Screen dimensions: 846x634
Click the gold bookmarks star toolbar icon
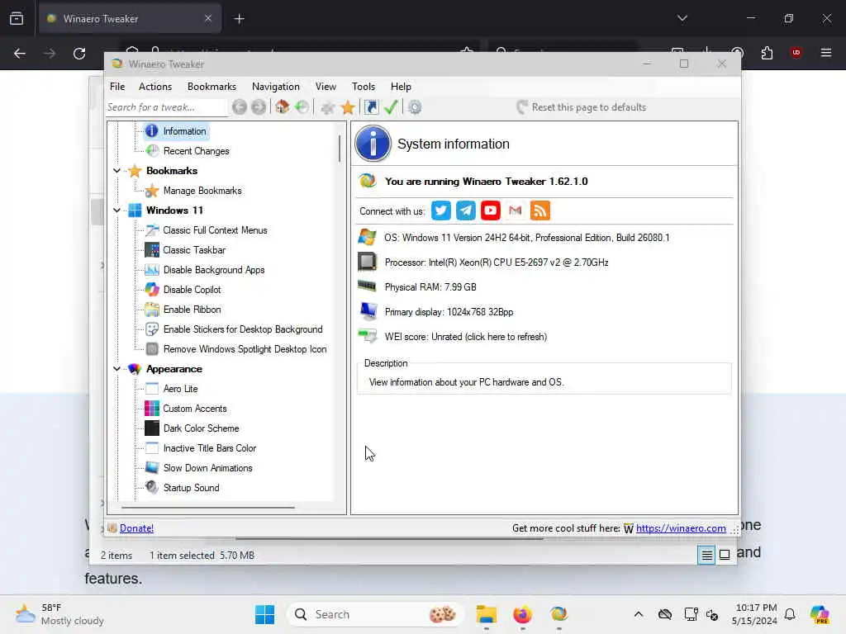point(348,107)
